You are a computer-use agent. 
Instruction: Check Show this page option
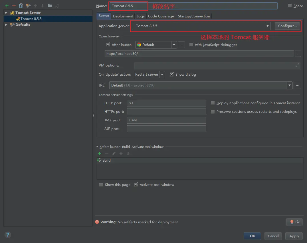(101, 184)
